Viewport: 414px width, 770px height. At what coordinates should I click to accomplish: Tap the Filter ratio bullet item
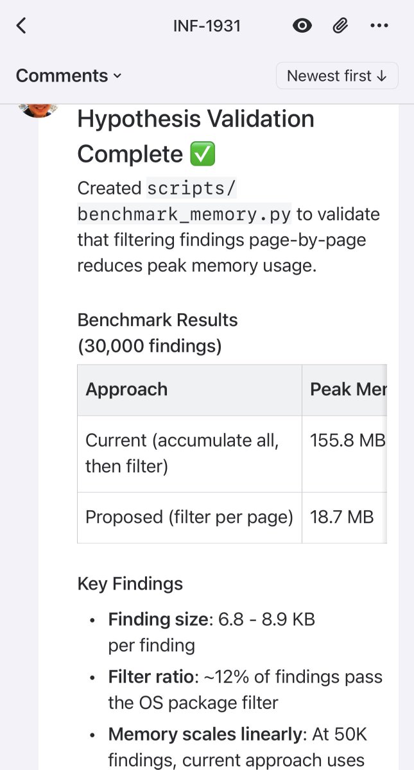coord(245,689)
